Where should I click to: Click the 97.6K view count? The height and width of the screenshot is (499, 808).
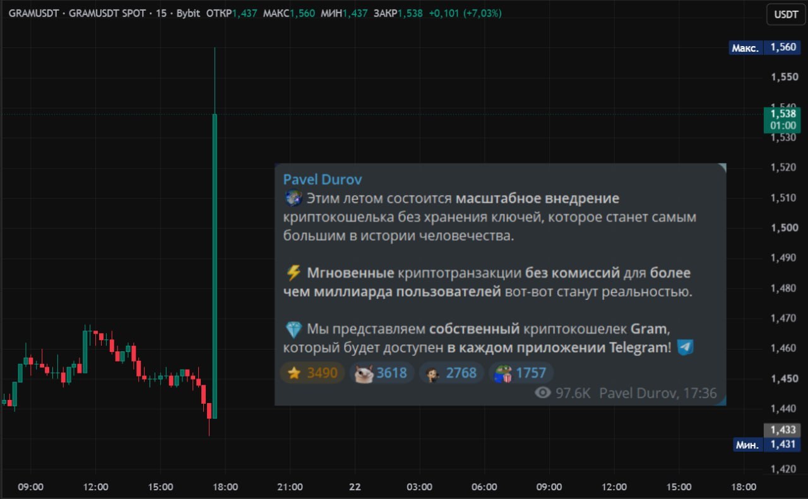(573, 393)
